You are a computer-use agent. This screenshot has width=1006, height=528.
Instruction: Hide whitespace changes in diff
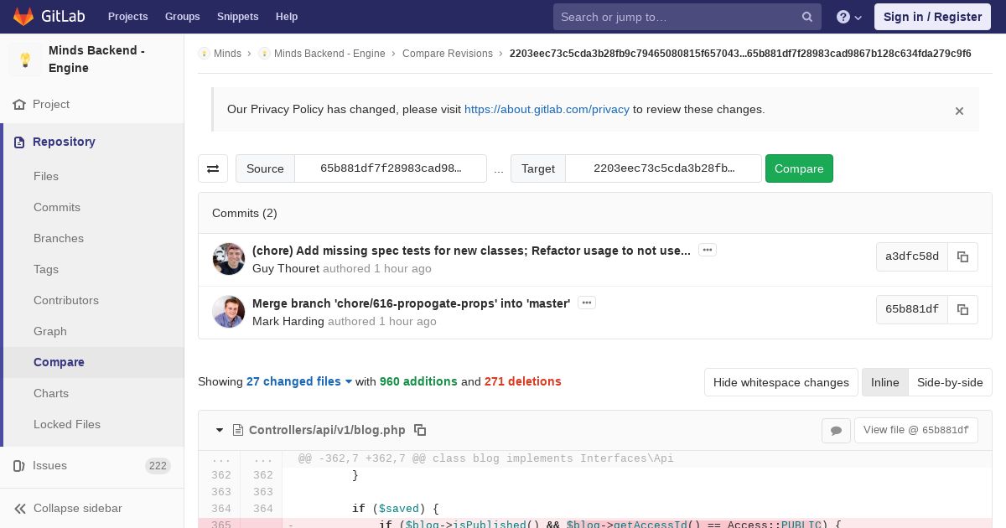click(x=780, y=382)
